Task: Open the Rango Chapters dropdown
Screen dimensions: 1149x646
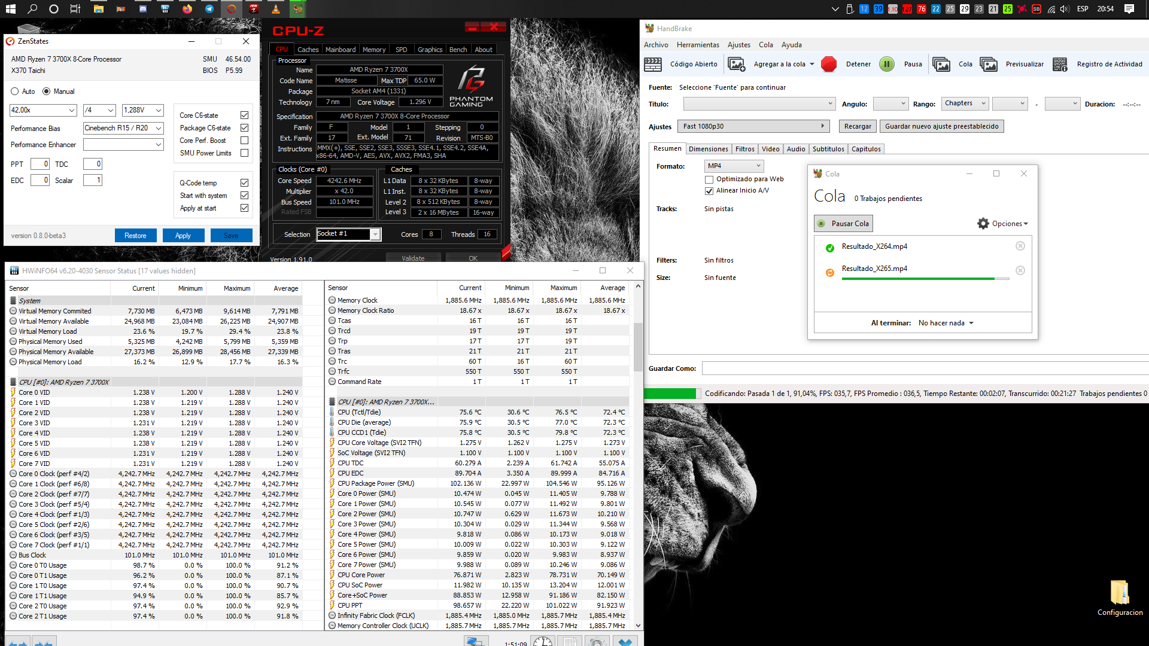Action: coord(965,103)
